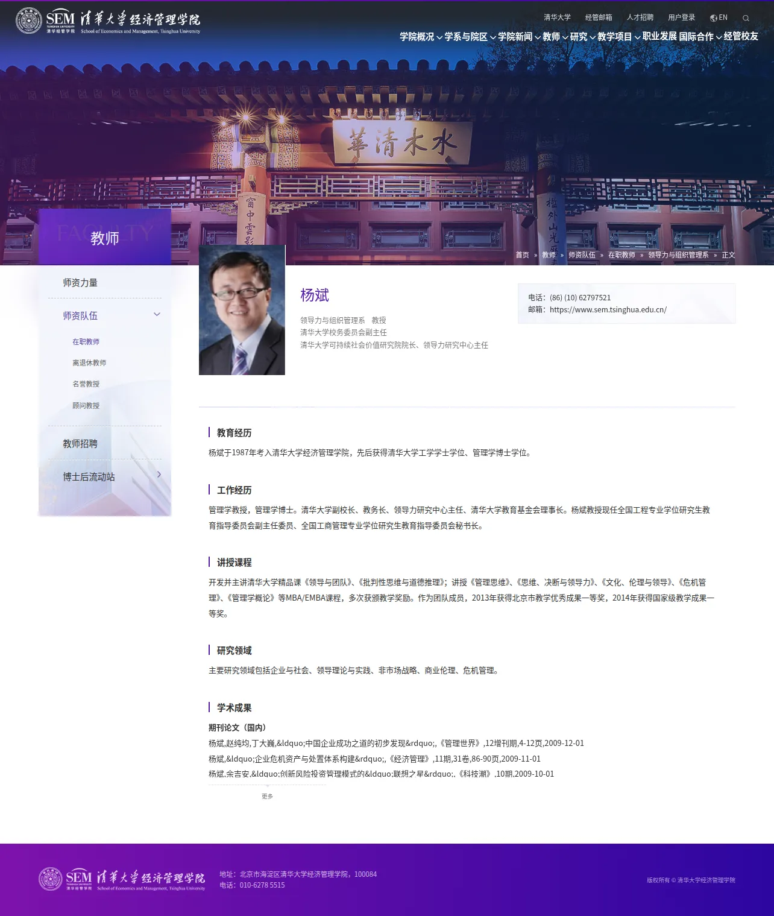This screenshot has width=774, height=916.
Task: Go to 清华大学 top link
Action: 557,17
